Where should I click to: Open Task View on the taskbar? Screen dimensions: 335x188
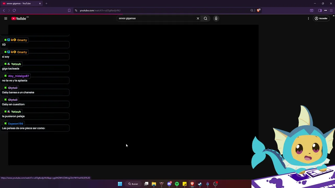coord(146,184)
